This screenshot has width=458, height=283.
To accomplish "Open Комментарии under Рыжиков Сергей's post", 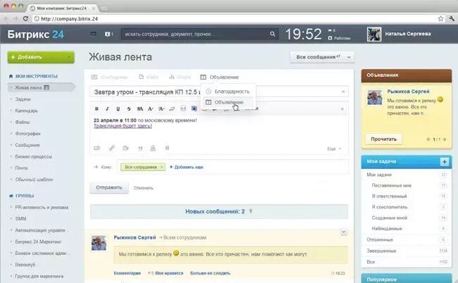I will pos(127,273).
